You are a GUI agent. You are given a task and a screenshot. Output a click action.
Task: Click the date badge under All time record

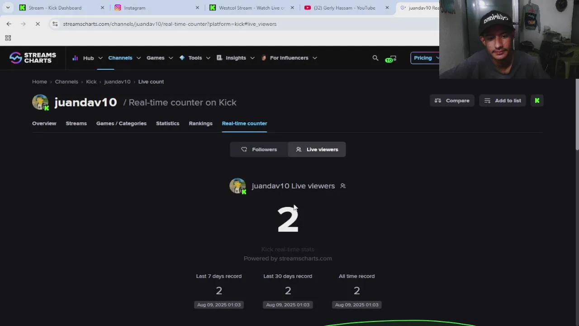356,305
